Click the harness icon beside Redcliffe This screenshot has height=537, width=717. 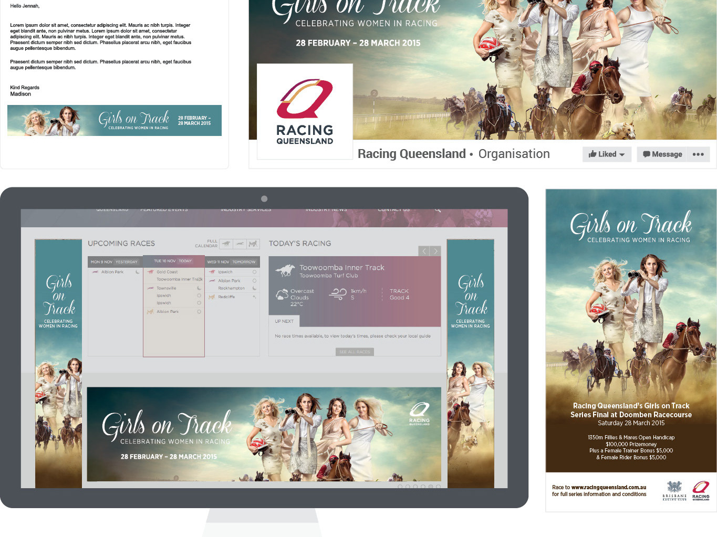pyautogui.click(x=212, y=297)
